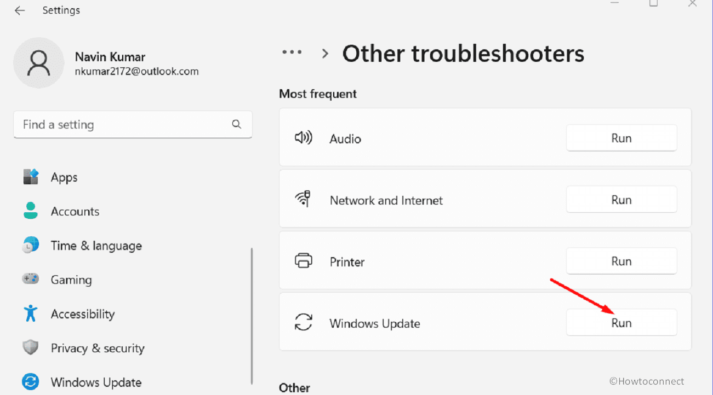Select the Privacy & security shield icon
Viewport: 713px width, 395px height.
point(31,347)
